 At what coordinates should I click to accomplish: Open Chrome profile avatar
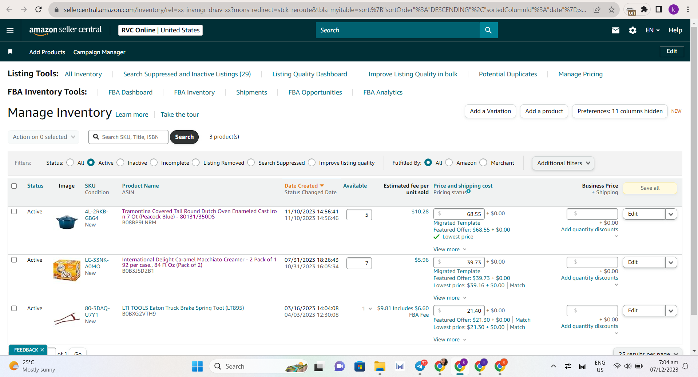tap(673, 9)
